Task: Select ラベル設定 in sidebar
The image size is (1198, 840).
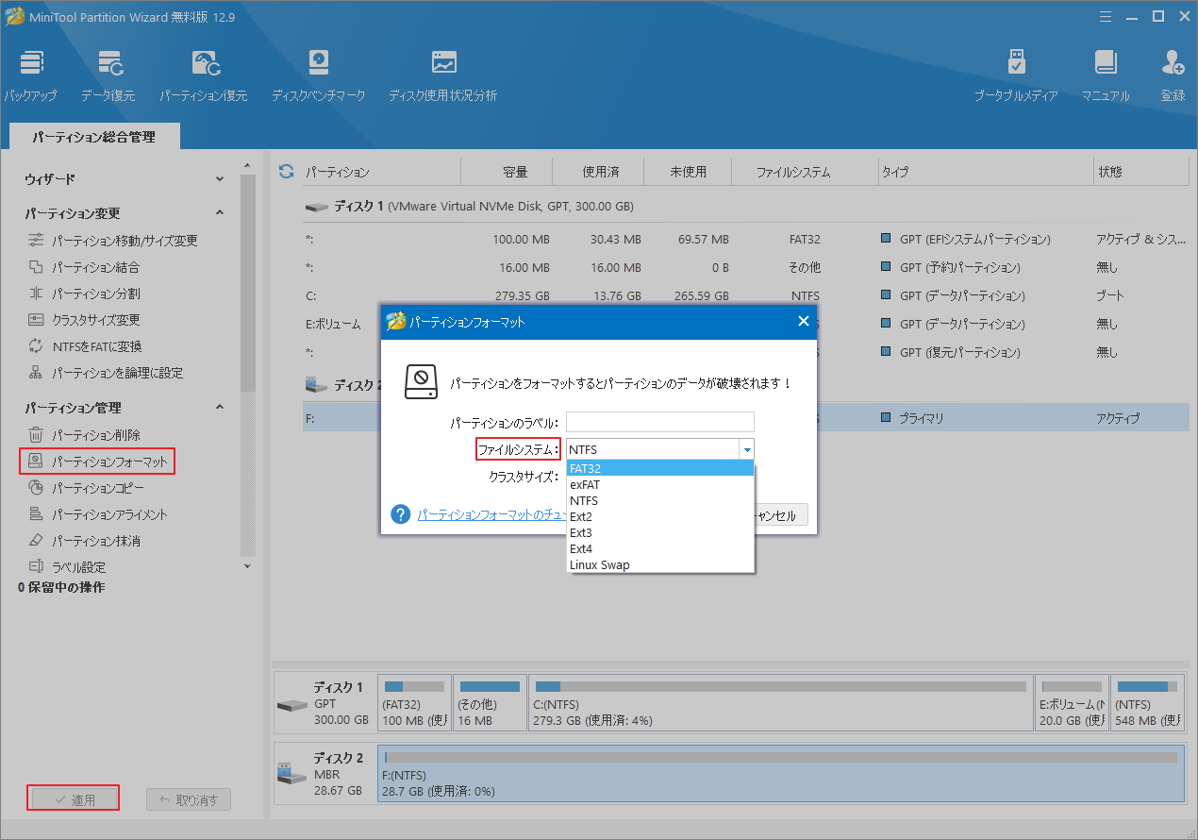Action: click(68, 567)
